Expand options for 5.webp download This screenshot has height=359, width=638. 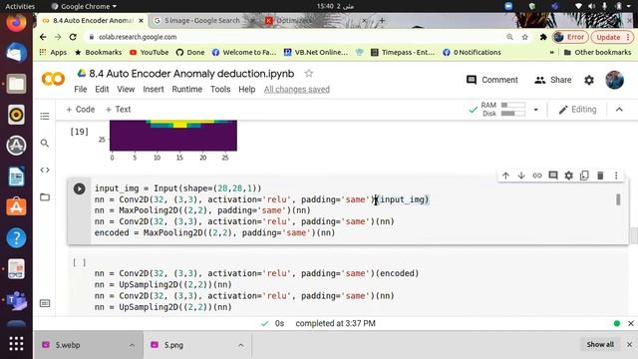click(x=132, y=345)
